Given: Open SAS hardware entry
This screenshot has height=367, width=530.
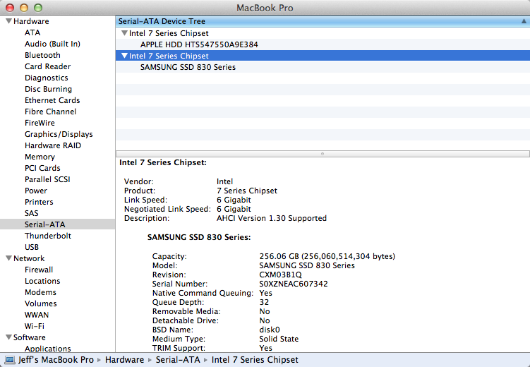Looking at the screenshot, I should coord(32,213).
